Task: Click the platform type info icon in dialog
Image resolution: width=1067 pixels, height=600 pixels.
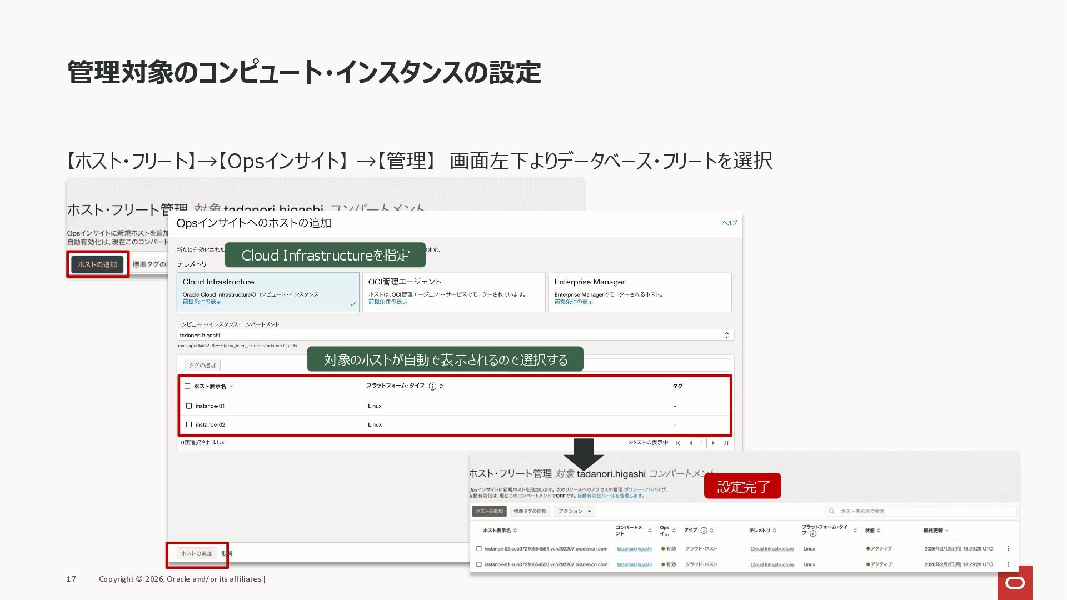Action: click(432, 386)
